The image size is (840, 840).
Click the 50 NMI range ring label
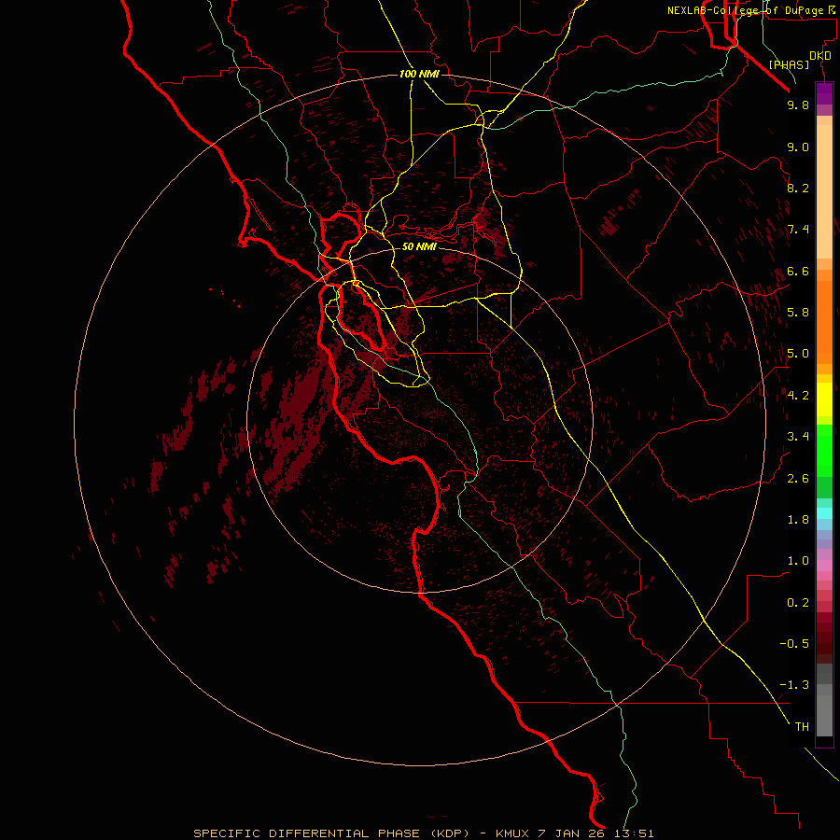tap(419, 246)
